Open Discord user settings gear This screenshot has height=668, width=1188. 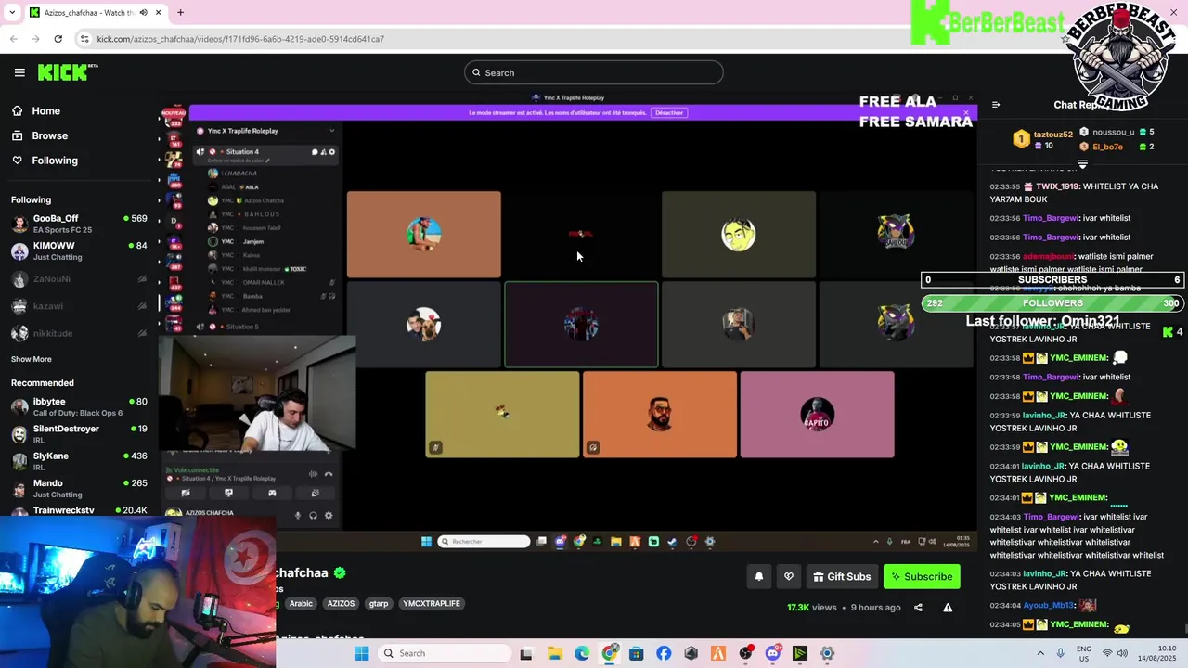pyautogui.click(x=329, y=516)
